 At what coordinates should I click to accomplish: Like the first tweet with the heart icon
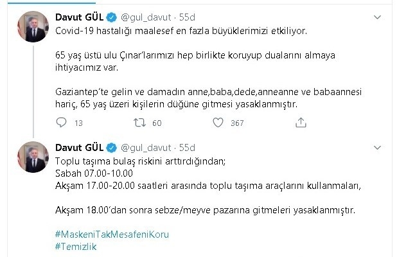click(218, 122)
